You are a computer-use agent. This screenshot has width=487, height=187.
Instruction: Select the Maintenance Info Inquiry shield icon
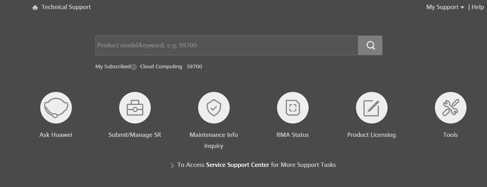[214, 108]
